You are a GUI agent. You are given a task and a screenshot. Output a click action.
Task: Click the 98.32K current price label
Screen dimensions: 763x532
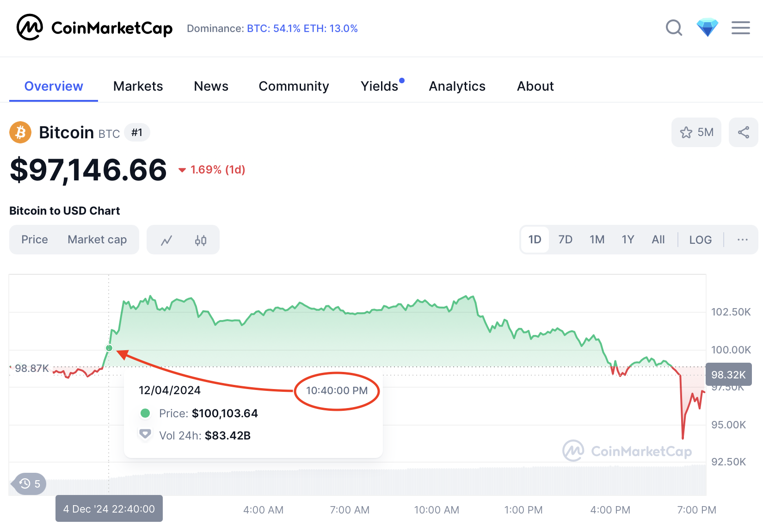point(729,375)
